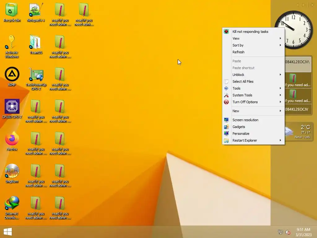Click the analog clock gadget
Image resolution: width=317 pixels, height=238 pixels.
tap(293, 30)
